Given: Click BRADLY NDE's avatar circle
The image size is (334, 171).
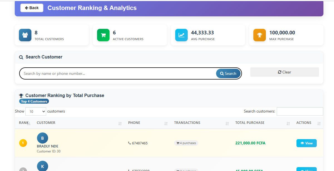Looking at the screenshot, I should tap(43, 138).
